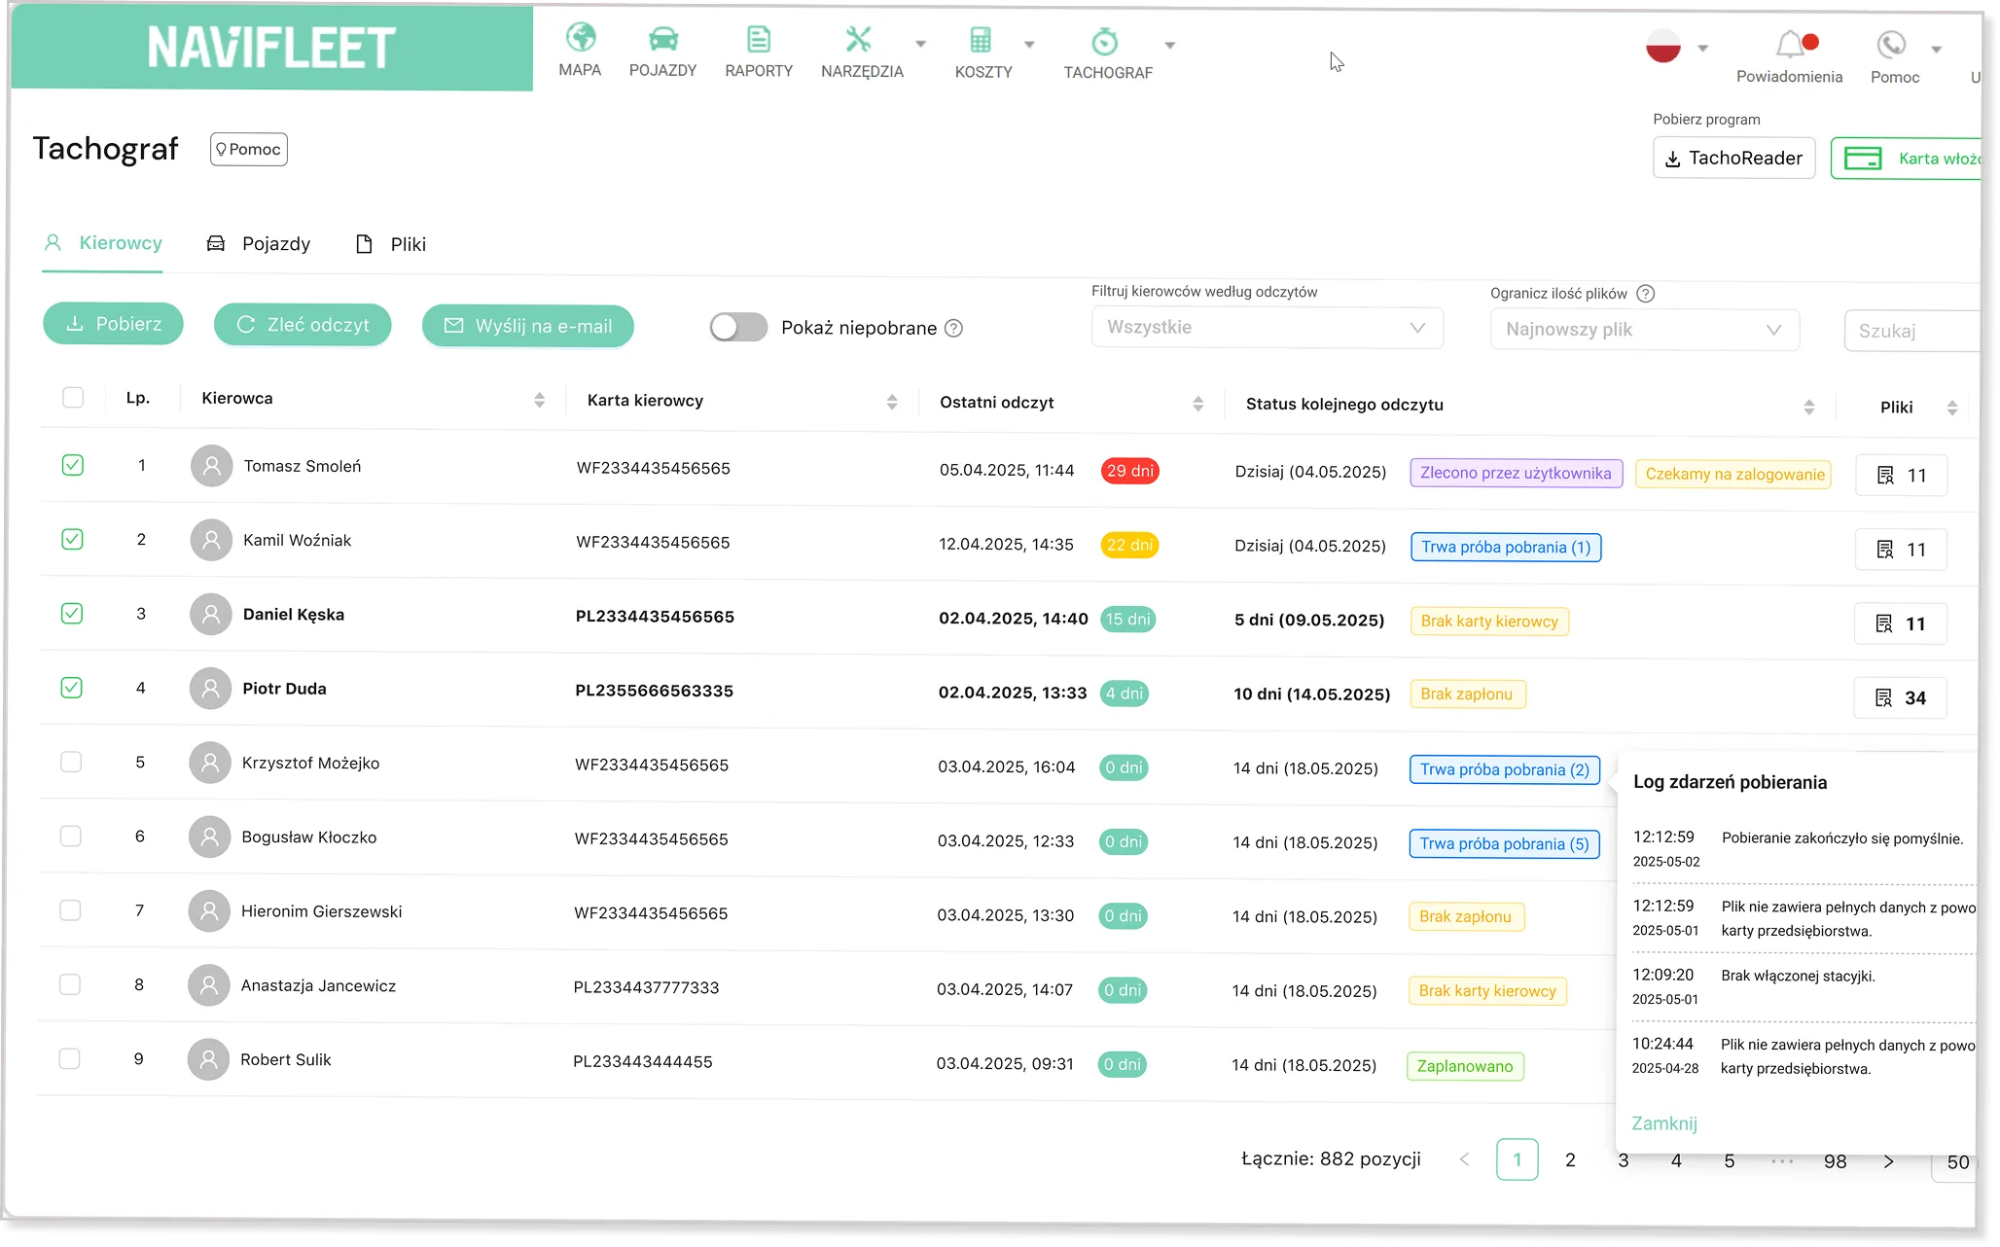Expand TACHOGRAF menu arrow
The width and height of the screenshot is (2000, 1247).
[1170, 46]
